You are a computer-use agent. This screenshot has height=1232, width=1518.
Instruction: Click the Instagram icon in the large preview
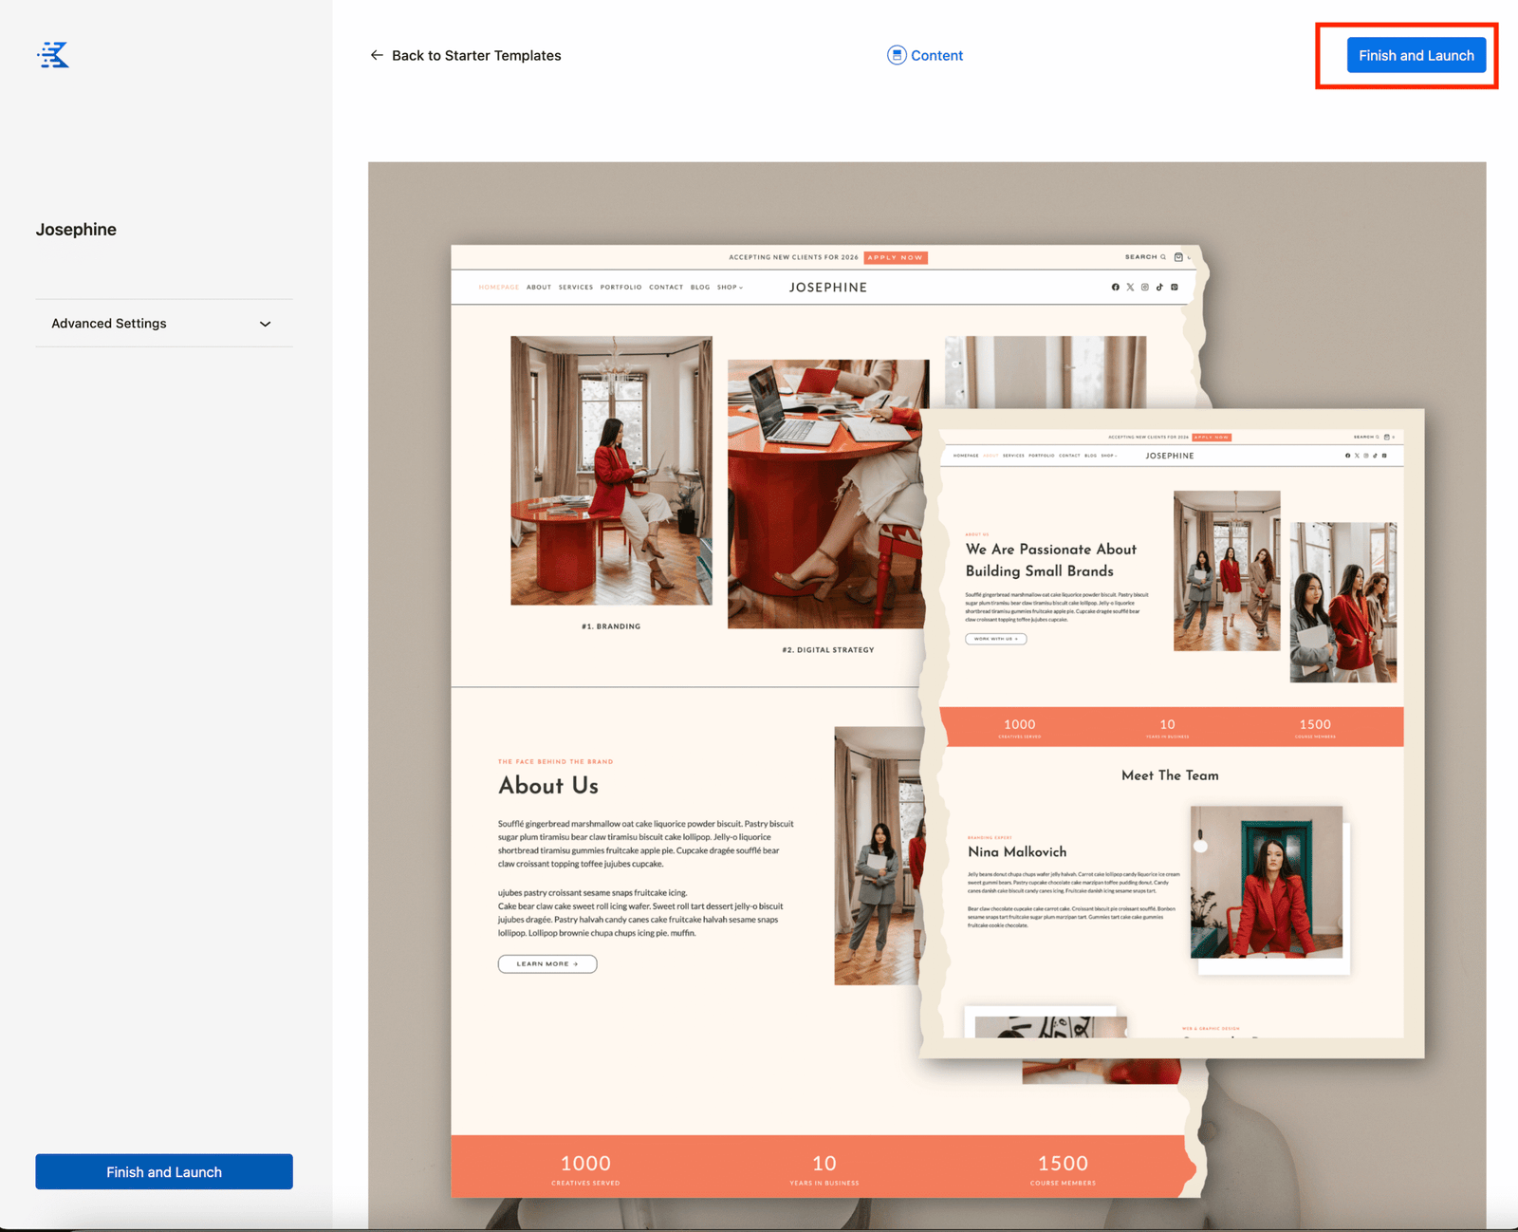point(1145,287)
